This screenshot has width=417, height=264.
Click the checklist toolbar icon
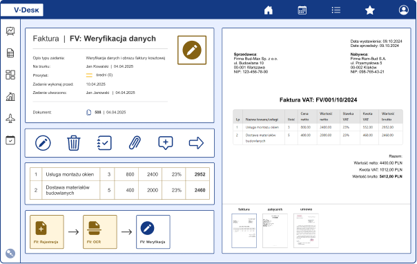tap(104, 143)
